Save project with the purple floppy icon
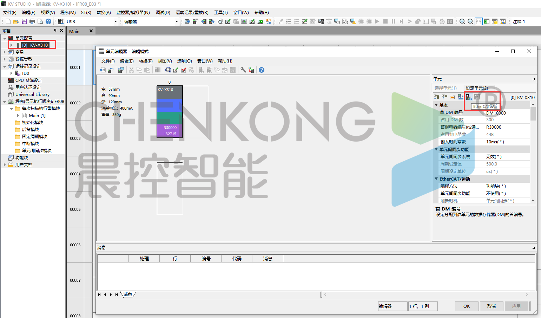Image resolution: width=541 pixels, height=318 pixels. (24, 21)
